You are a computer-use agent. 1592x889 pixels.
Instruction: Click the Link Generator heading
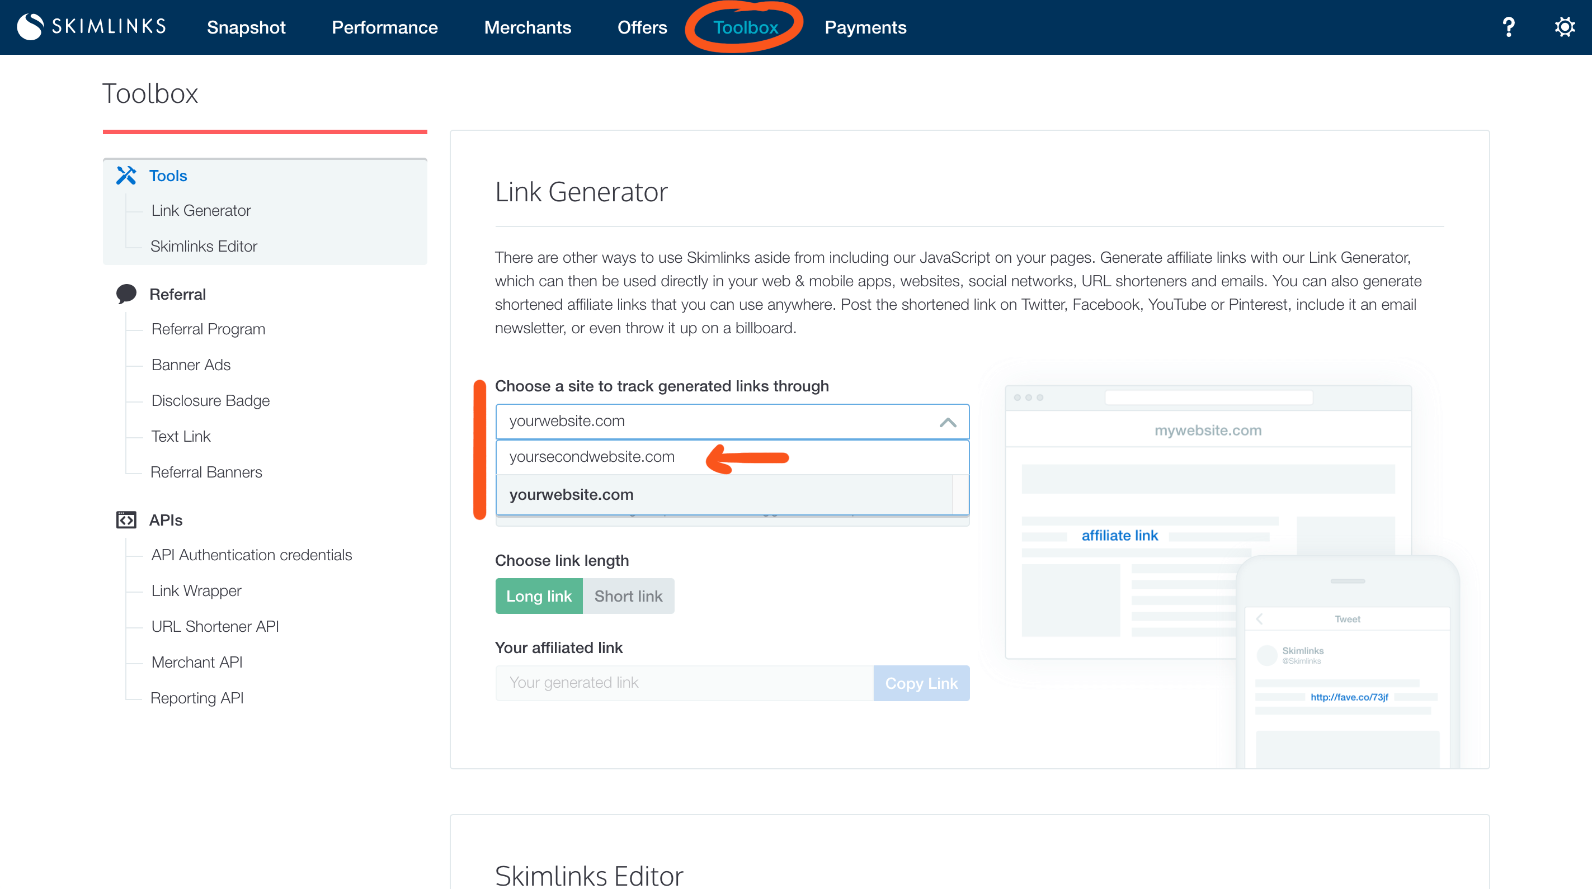(x=581, y=192)
